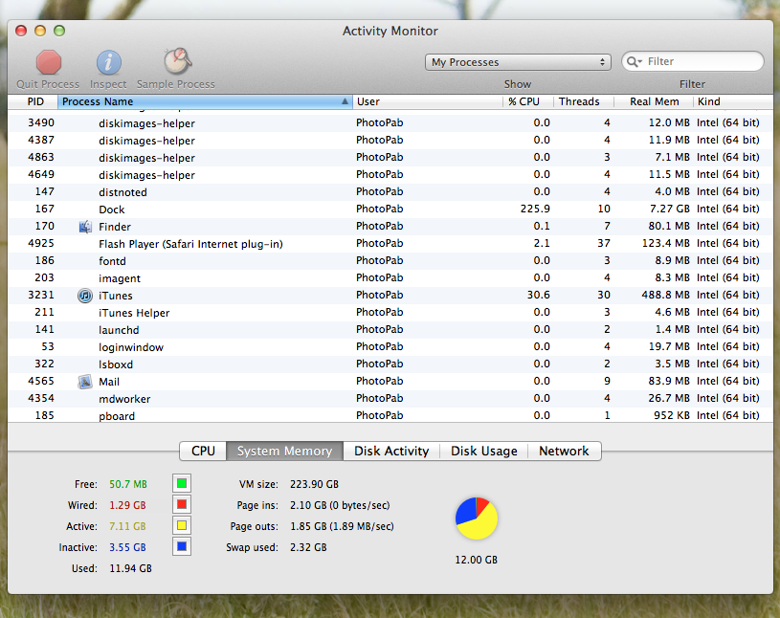Click the green Free memory color swatch
This screenshot has height=618, width=780.
(x=182, y=483)
